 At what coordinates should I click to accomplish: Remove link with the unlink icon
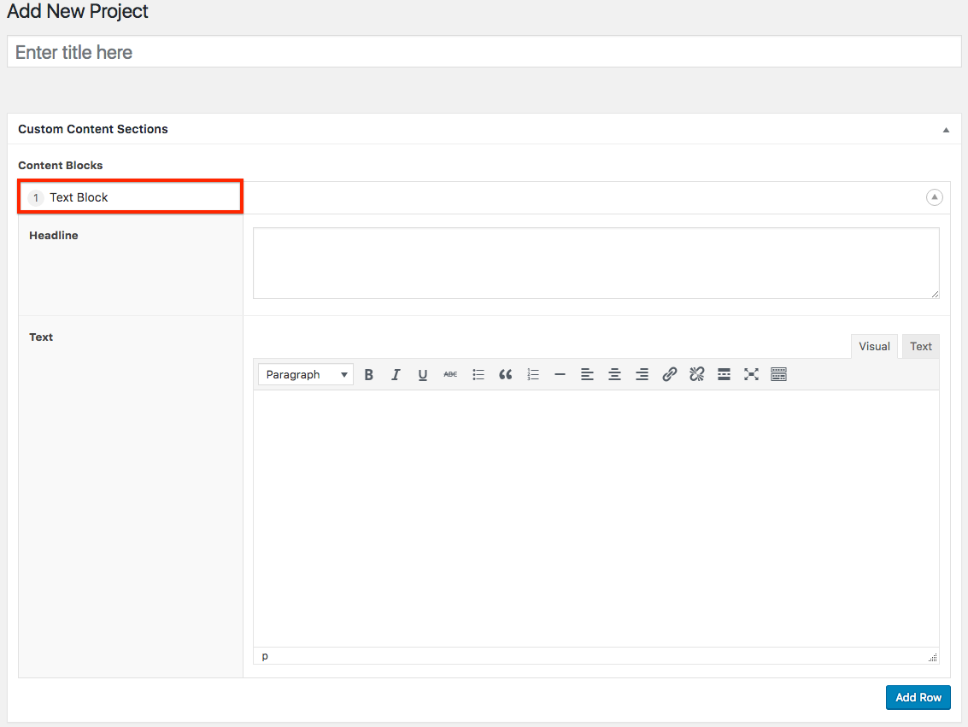tap(697, 374)
